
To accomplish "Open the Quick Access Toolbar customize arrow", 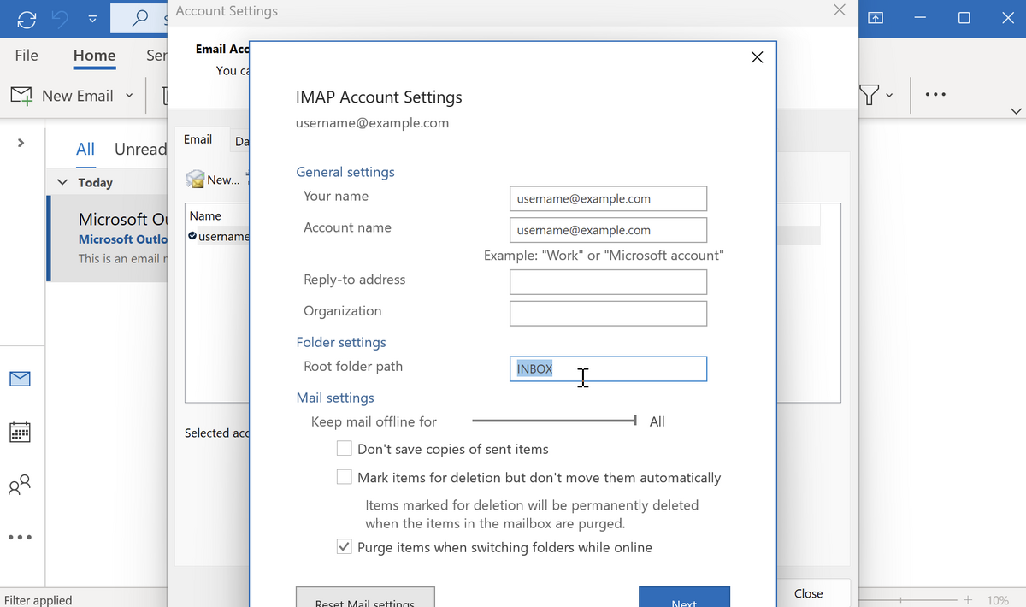I will 92,19.
